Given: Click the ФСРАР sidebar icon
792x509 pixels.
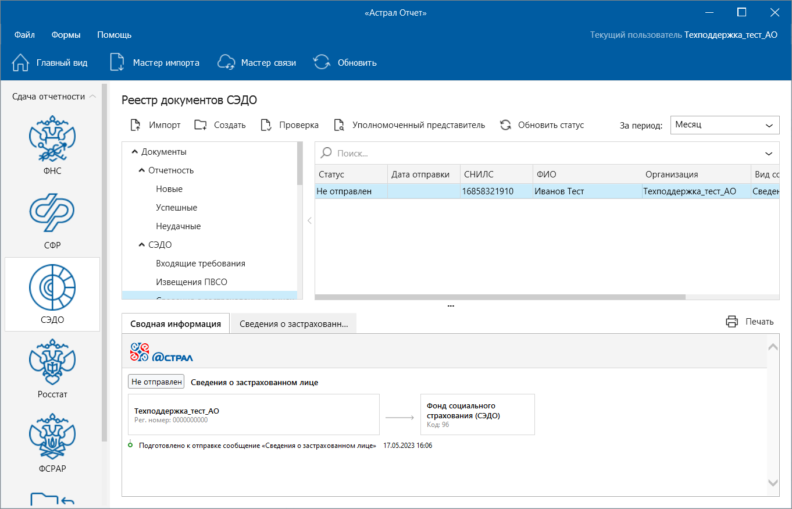Looking at the screenshot, I should [x=52, y=437].
